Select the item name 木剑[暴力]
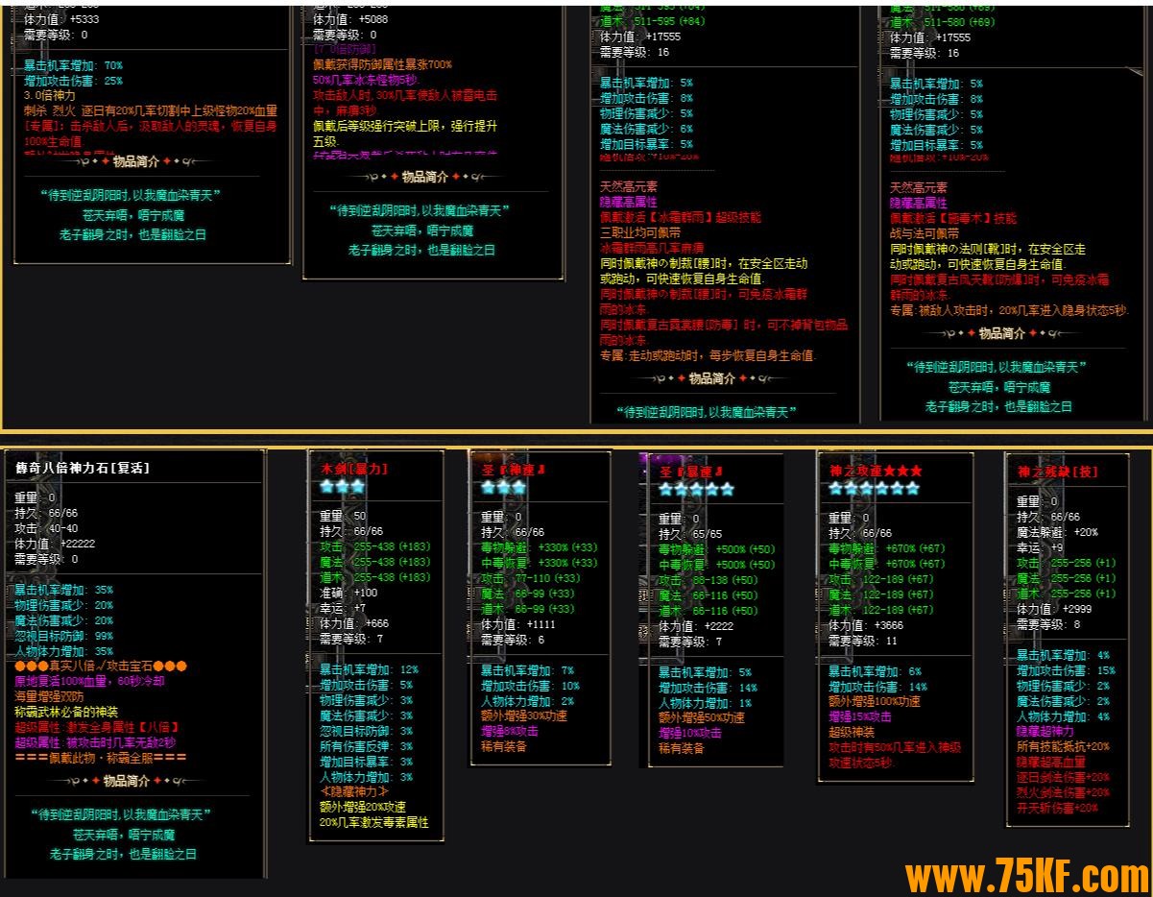 (x=354, y=470)
